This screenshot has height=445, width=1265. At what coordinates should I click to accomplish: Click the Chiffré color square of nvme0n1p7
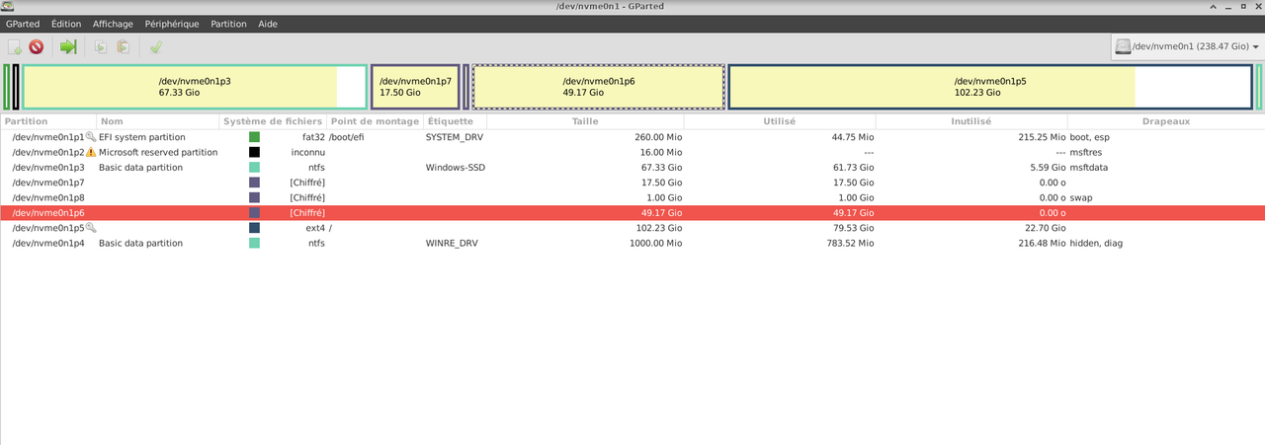[254, 183]
